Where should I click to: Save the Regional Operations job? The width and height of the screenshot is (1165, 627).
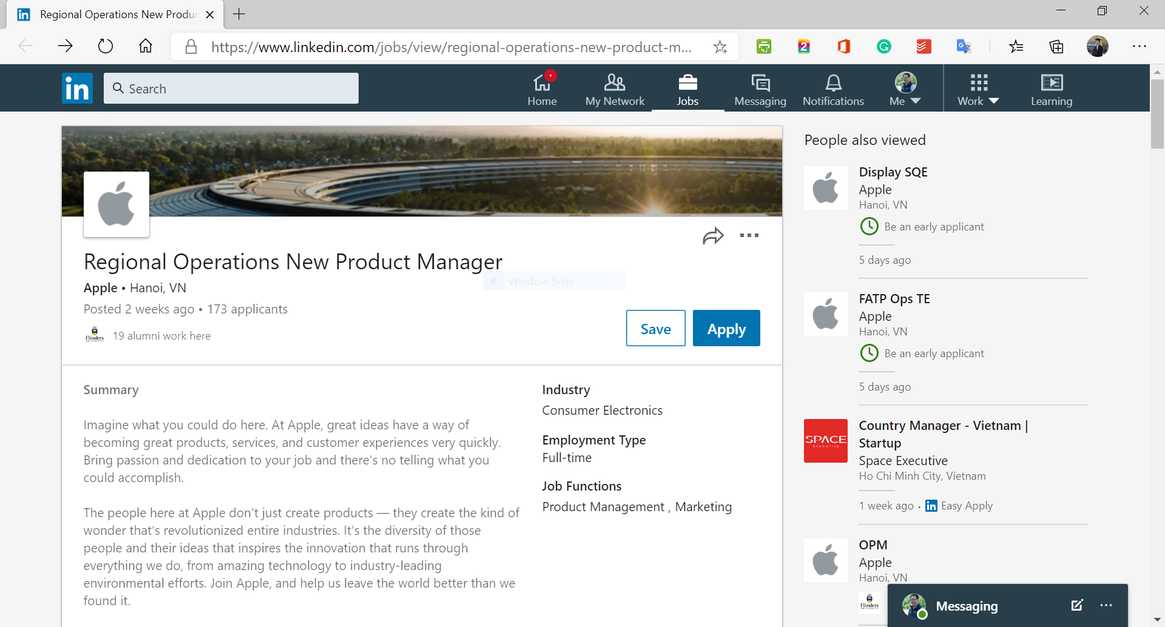[x=656, y=328]
